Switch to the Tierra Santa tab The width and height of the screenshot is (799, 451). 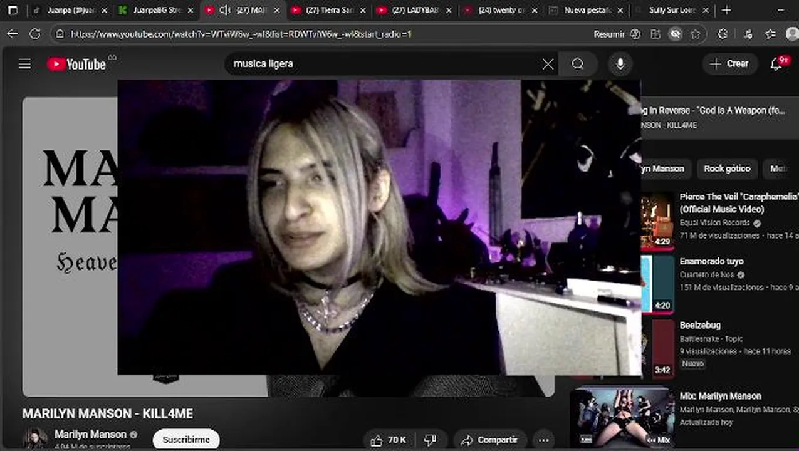point(329,10)
